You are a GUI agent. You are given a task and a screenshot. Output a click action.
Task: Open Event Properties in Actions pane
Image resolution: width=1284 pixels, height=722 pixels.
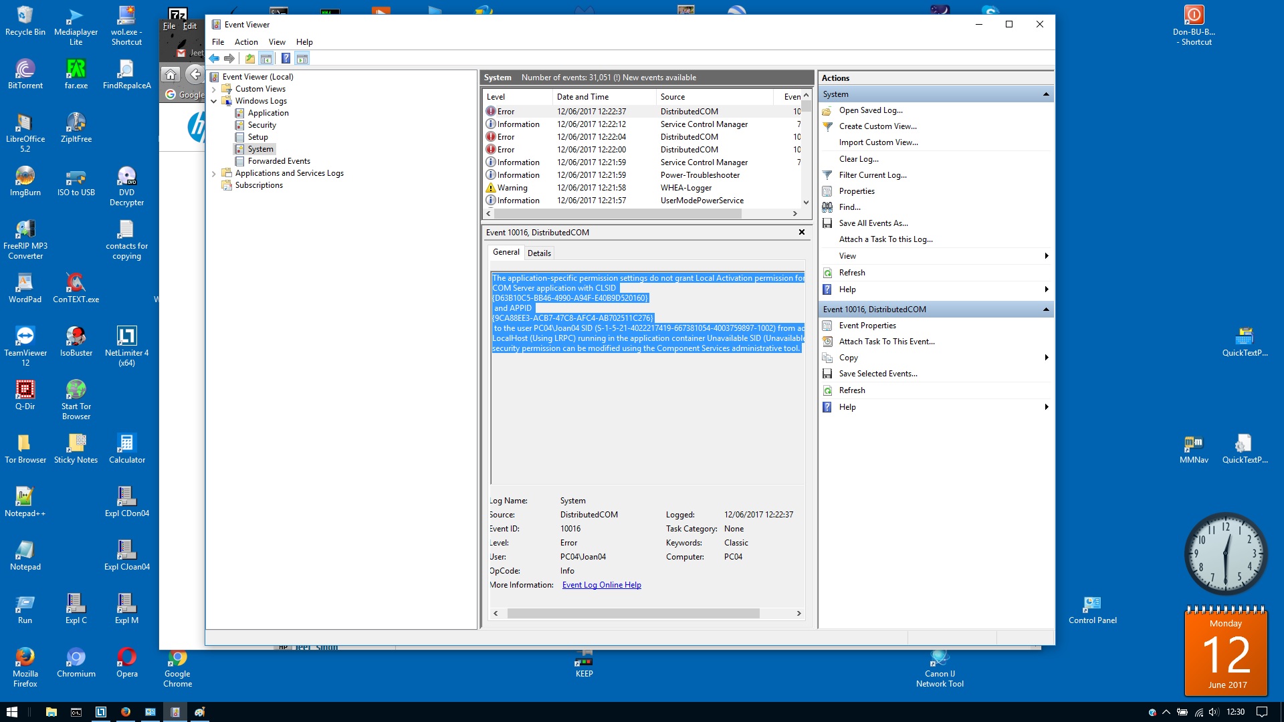coord(867,326)
